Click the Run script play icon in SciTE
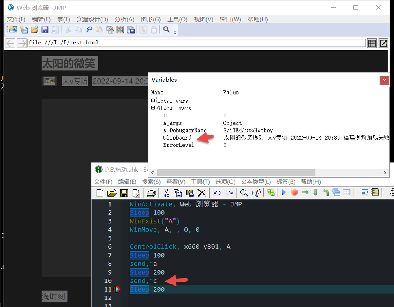The height and width of the screenshot is (307, 394). point(284,193)
